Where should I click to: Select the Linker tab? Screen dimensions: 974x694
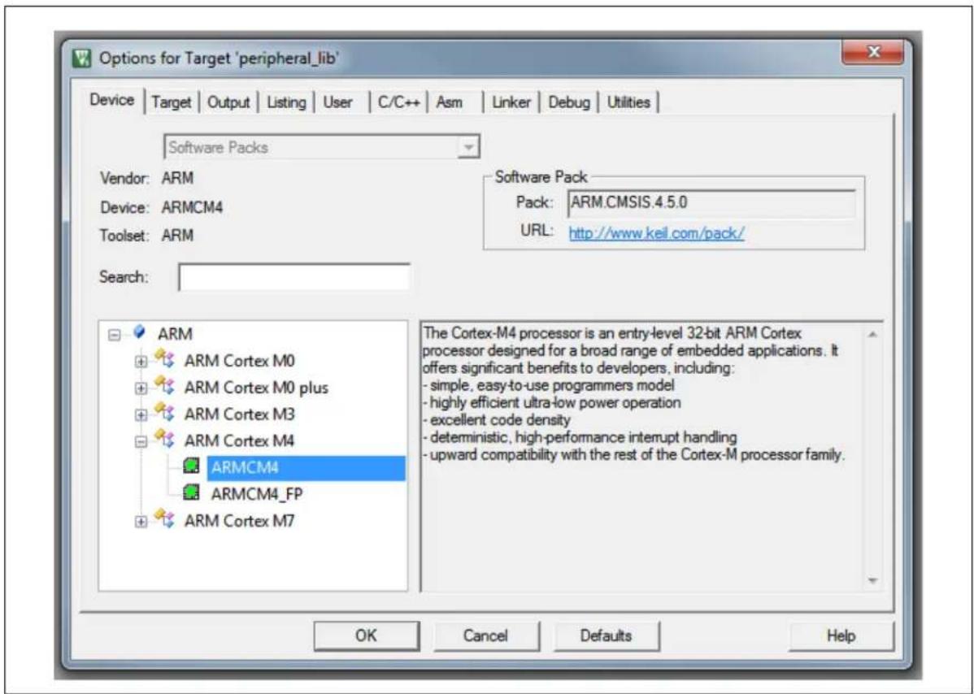[x=511, y=102]
